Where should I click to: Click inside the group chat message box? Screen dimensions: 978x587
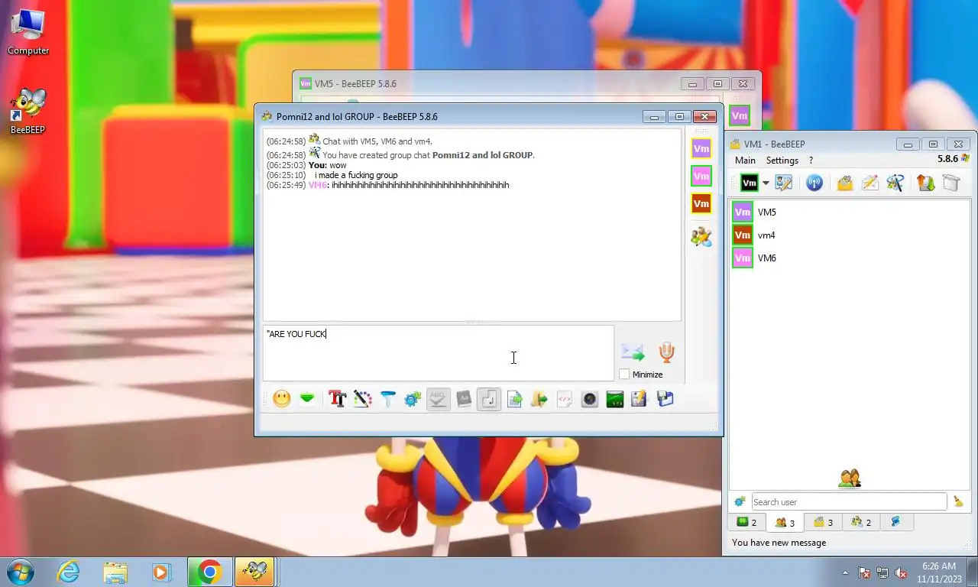pos(438,353)
